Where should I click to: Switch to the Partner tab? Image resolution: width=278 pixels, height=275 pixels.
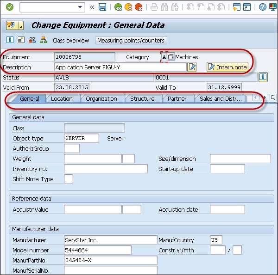click(177, 99)
